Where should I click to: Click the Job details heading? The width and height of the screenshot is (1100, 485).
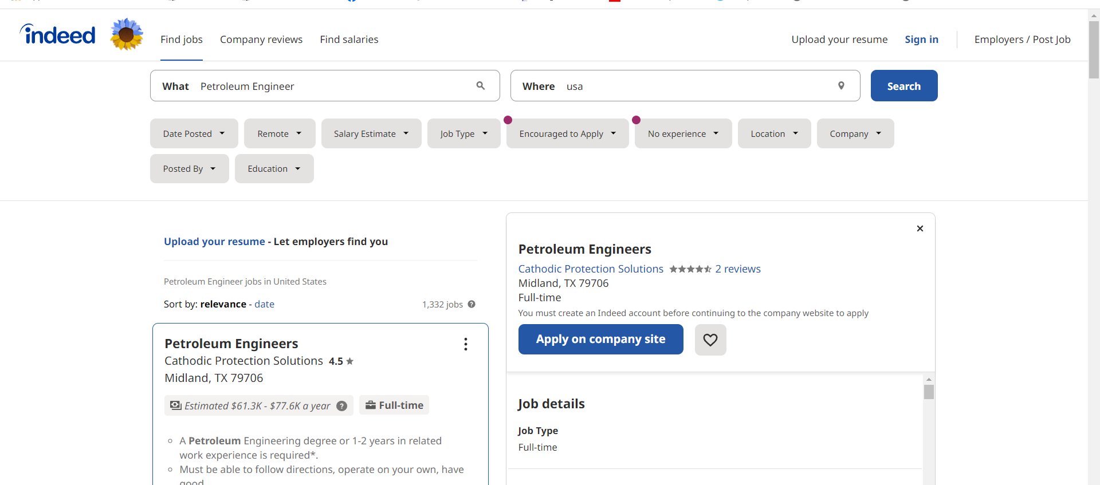(x=551, y=404)
